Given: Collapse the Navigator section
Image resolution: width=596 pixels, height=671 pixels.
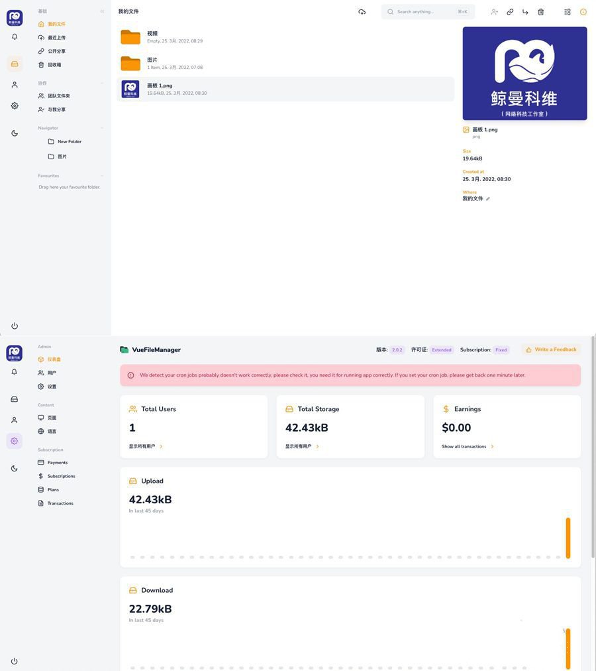Looking at the screenshot, I should click(x=101, y=127).
